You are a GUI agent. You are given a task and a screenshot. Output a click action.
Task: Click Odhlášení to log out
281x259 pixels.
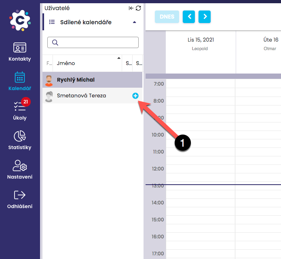(x=20, y=199)
